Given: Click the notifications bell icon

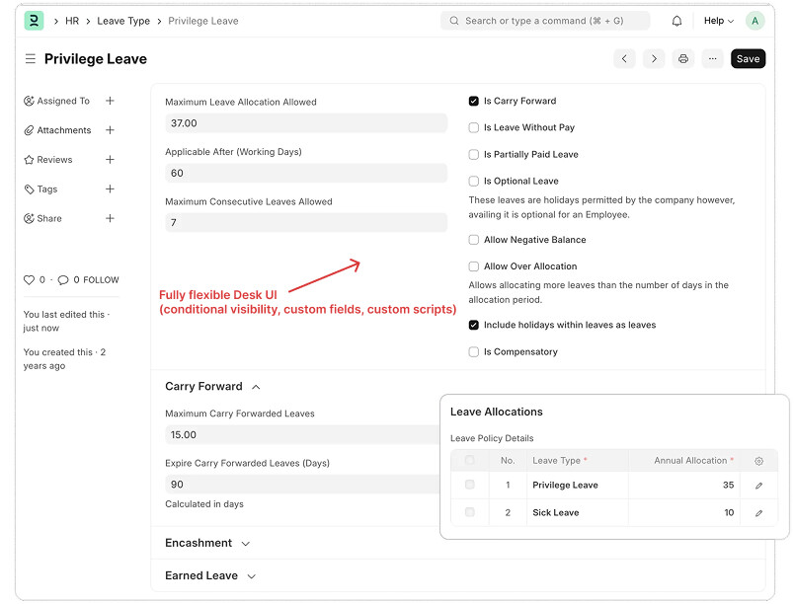Looking at the screenshot, I should click(677, 21).
